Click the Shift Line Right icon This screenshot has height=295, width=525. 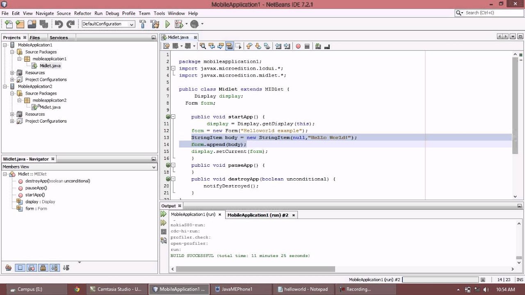pos(287,46)
